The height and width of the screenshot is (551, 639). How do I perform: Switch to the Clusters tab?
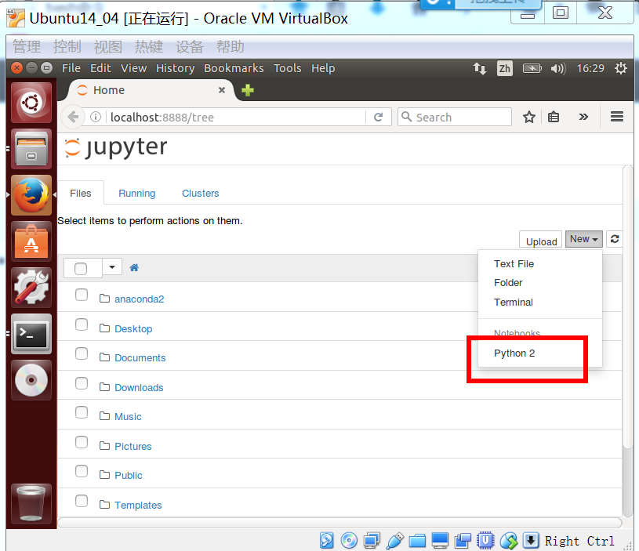click(201, 194)
